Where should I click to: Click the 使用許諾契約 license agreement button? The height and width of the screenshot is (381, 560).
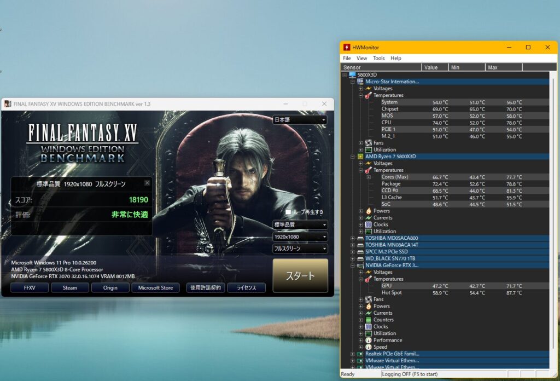pos(206,287)
